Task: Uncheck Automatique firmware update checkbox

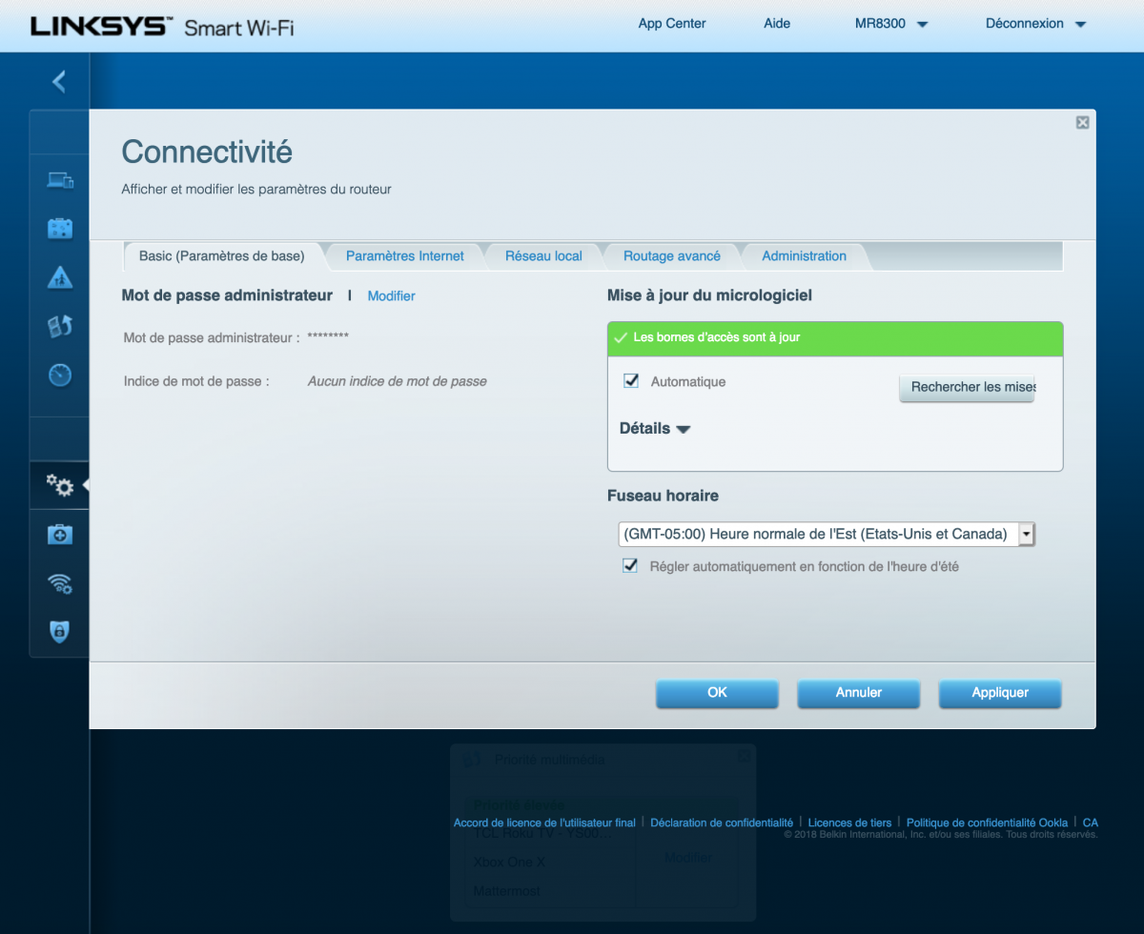Action: coord(630,381)
